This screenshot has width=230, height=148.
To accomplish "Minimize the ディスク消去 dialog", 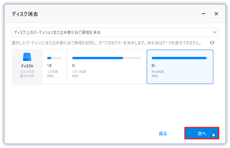I will 204,14.
